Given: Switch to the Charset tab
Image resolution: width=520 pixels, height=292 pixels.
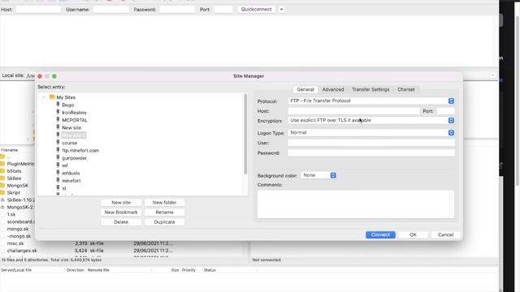Looking at the screenshot, I should point(406,89).
